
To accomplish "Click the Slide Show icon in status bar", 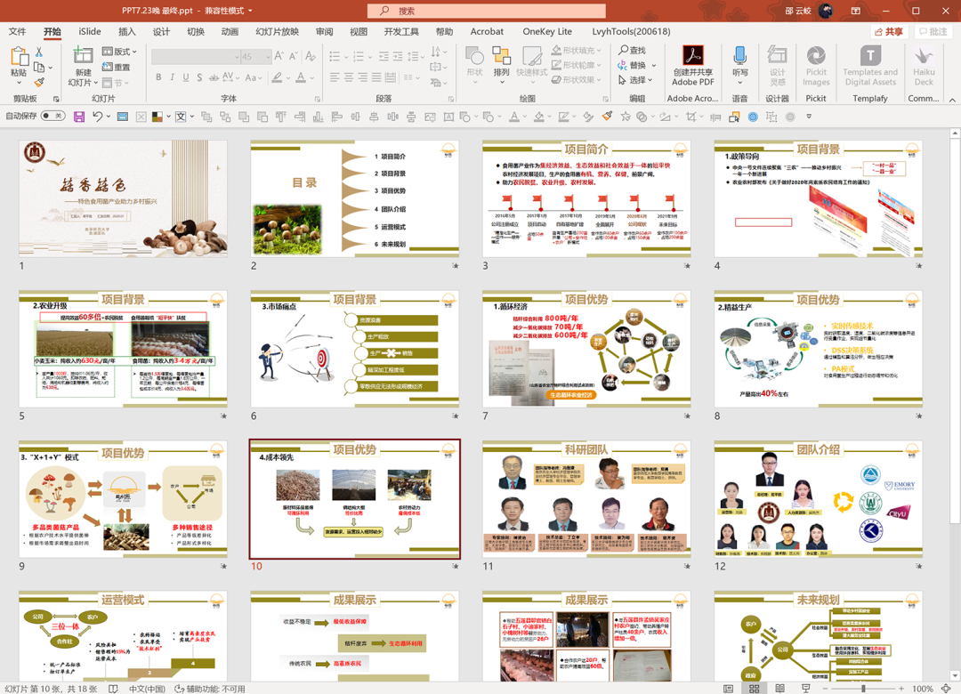I will [806, 689].
